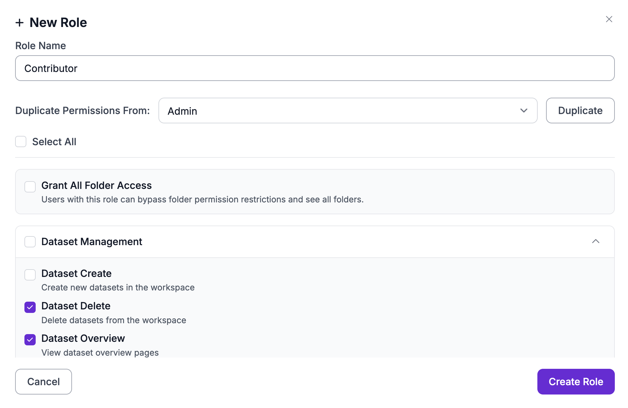Disable the Dataset Overview permission

[30, 340]
